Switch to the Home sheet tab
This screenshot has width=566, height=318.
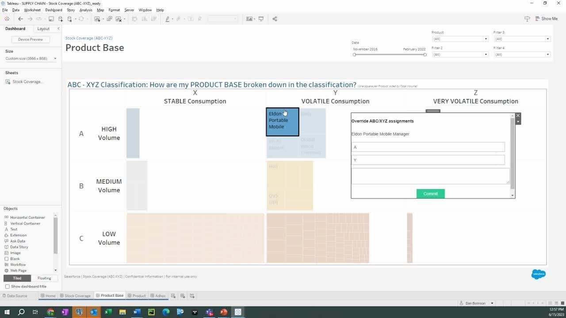tap(48, 296)
